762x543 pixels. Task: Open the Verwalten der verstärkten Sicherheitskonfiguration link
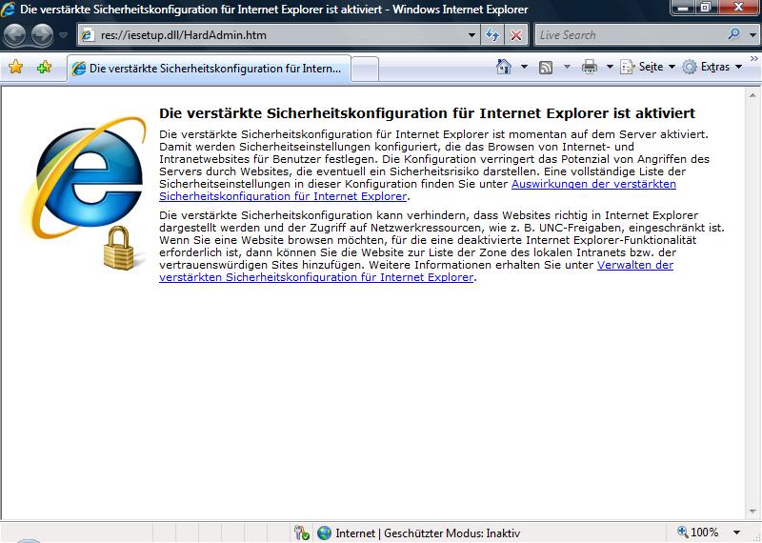(416, 271)
